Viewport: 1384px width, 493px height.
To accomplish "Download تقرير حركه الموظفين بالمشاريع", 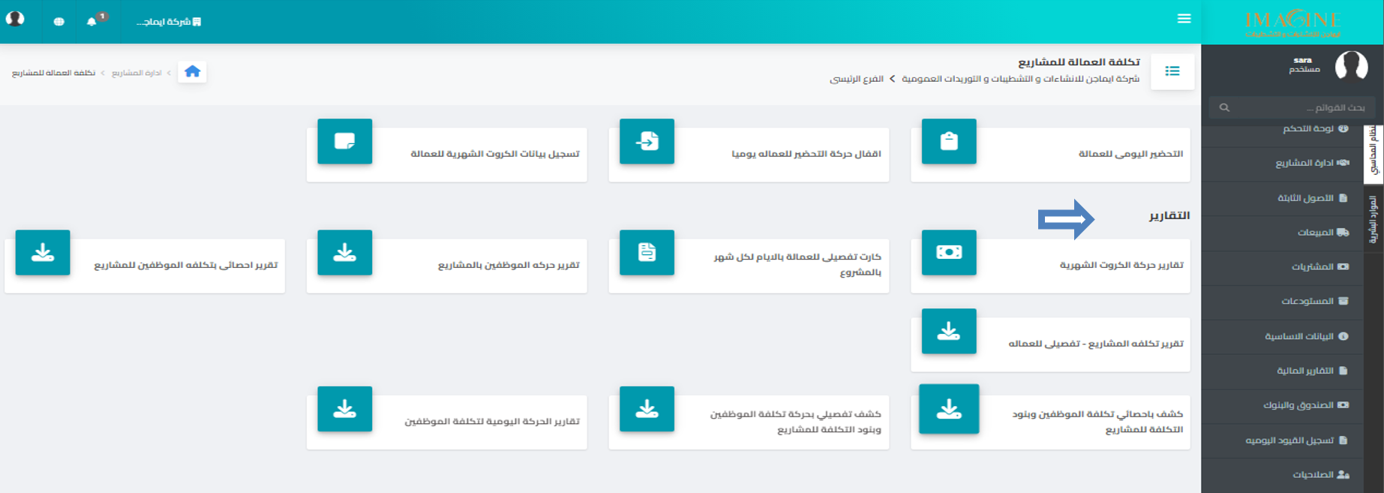I will [x=446, y=265].
